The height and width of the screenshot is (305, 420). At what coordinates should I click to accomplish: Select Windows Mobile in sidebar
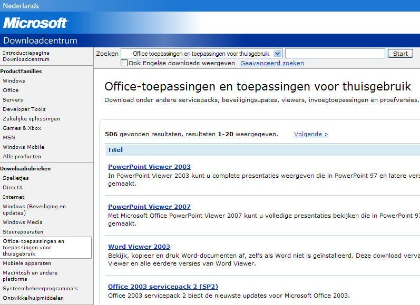(x=24, y=147)
